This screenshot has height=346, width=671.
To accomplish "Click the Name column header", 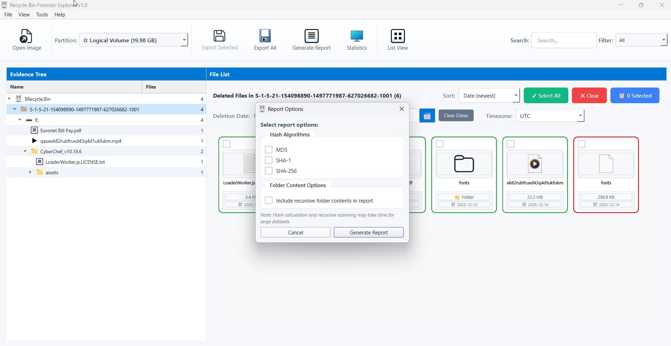I will (74, 87).
